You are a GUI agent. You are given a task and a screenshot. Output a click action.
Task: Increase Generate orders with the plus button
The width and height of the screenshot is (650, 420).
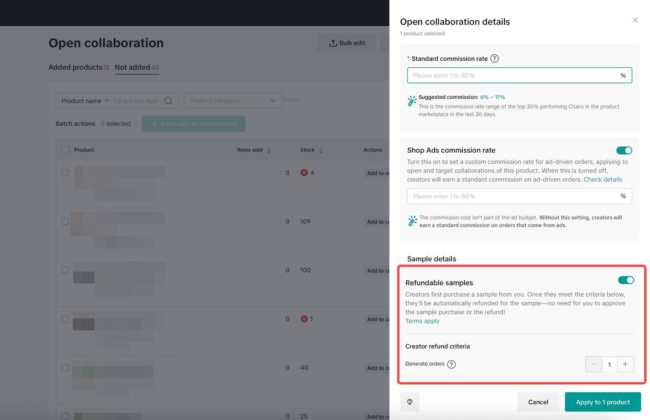point(625,364)
